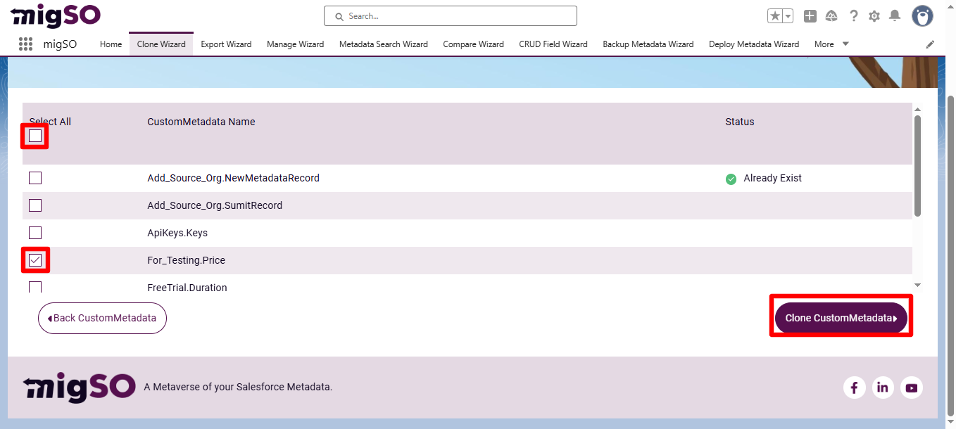The height and width of the screenshot is (429, 956).
Task: Open the Compare Wizard tab
Action: pos(473,44)
